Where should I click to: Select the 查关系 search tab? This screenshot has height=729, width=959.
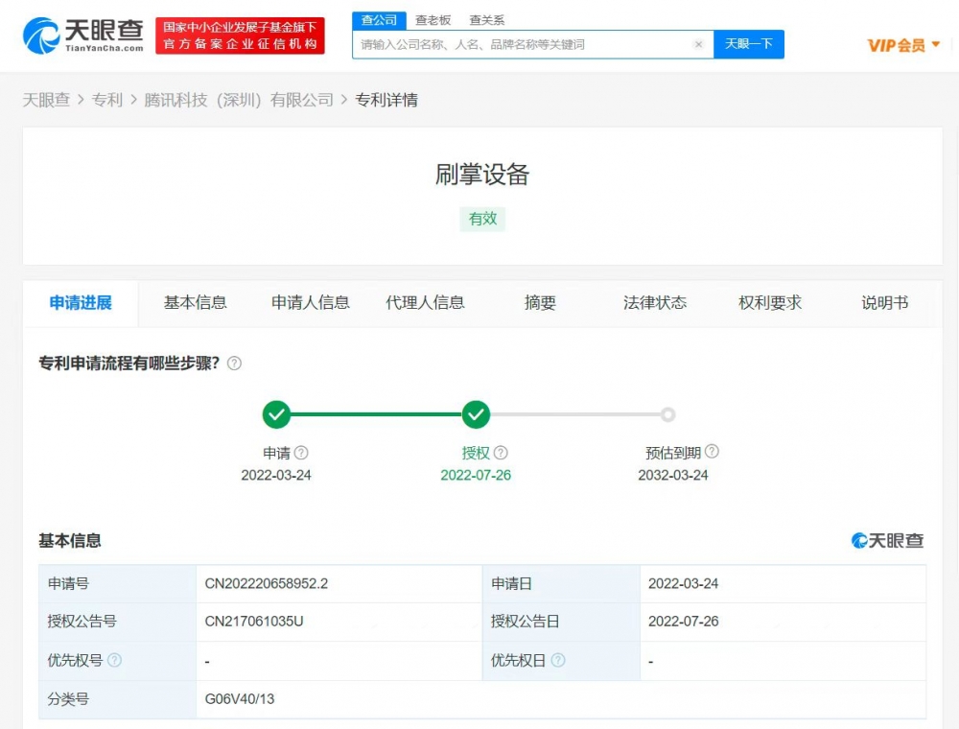487,20
